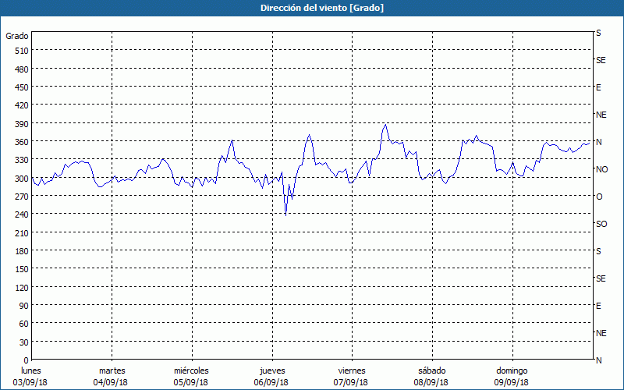Image resolution: width=624 pixels, height=390 pixels.
Task: Select the date 07/09/18
Action: pyautogui.click(x=350, y=383)
